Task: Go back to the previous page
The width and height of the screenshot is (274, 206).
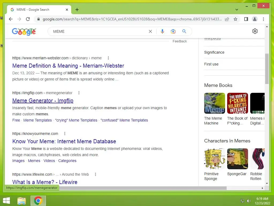Action: click(11, 19)
